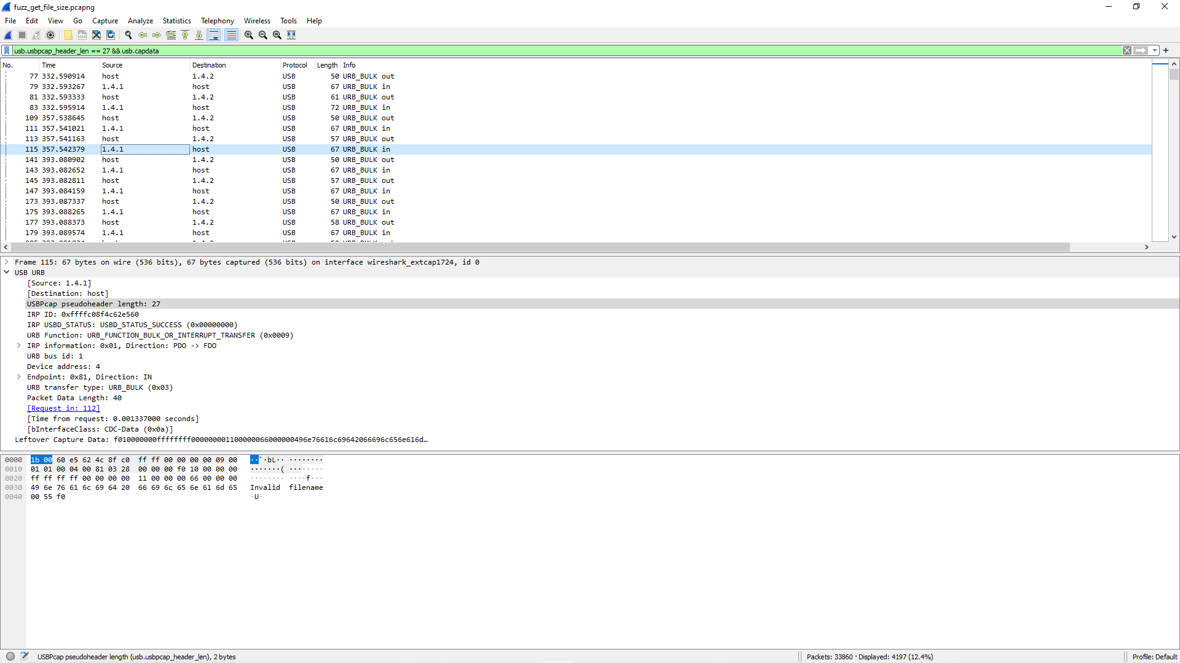
Task: Select packet 113 at time 357.541163
Action: click(x=576, y=139)
